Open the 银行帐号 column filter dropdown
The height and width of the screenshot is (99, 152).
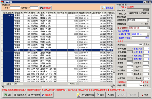pyautogui.click(x=66, y=13)
